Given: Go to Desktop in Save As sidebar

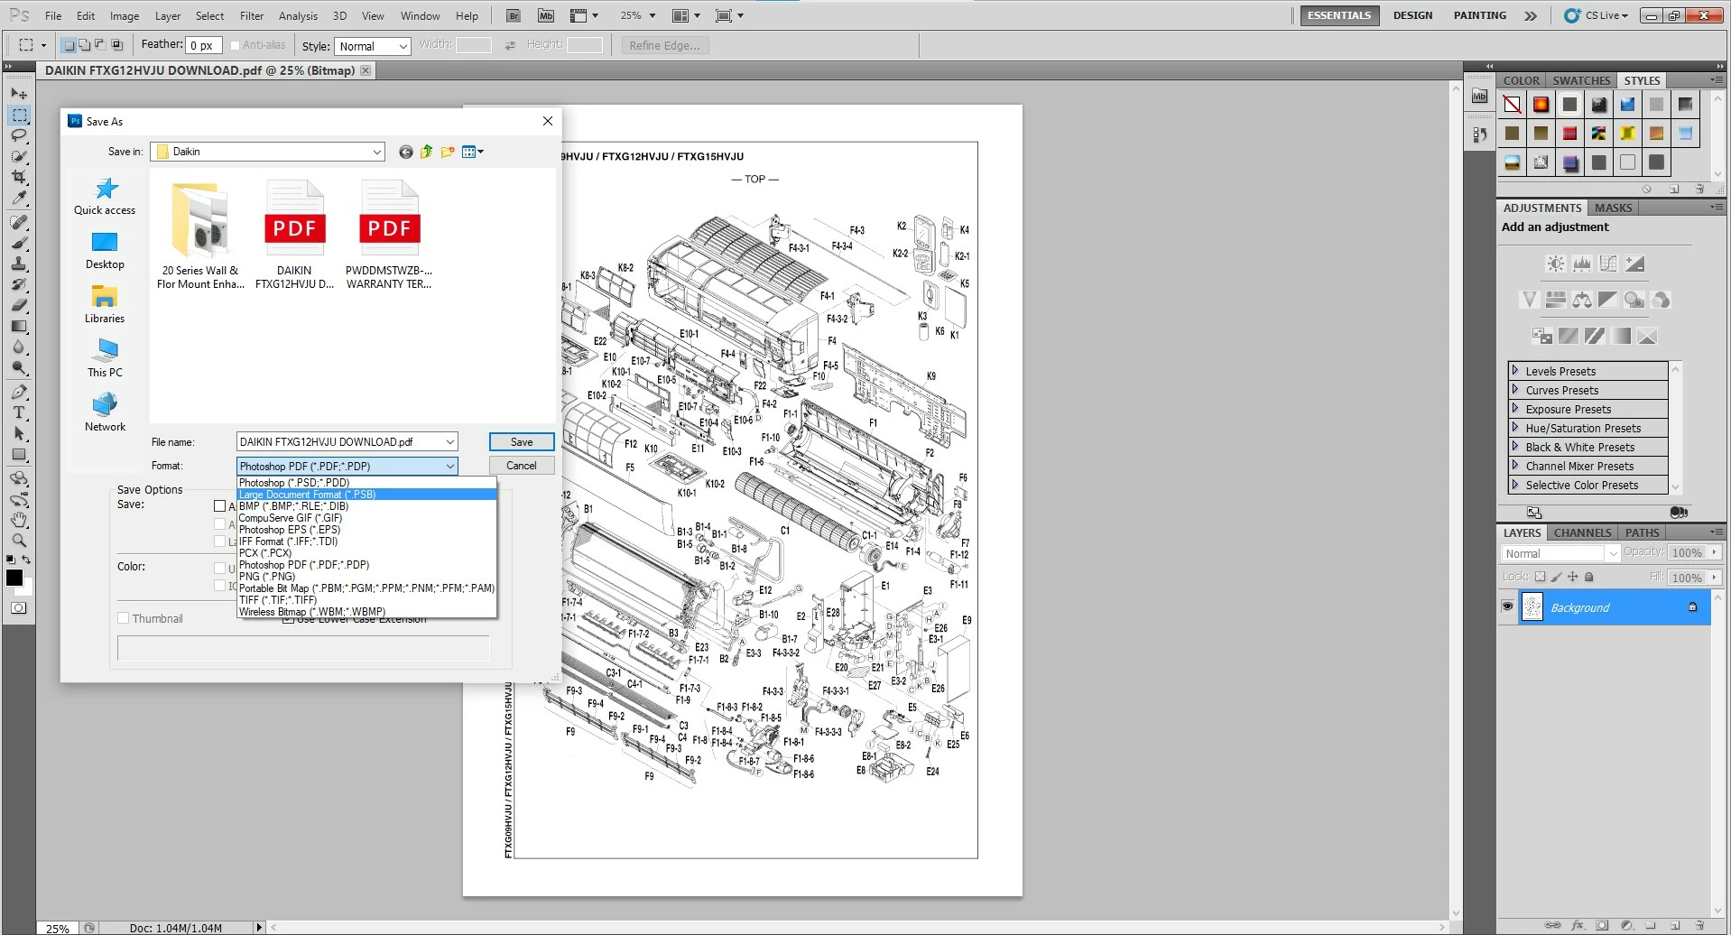Looking at the screenshot, I should click(105, 251).
